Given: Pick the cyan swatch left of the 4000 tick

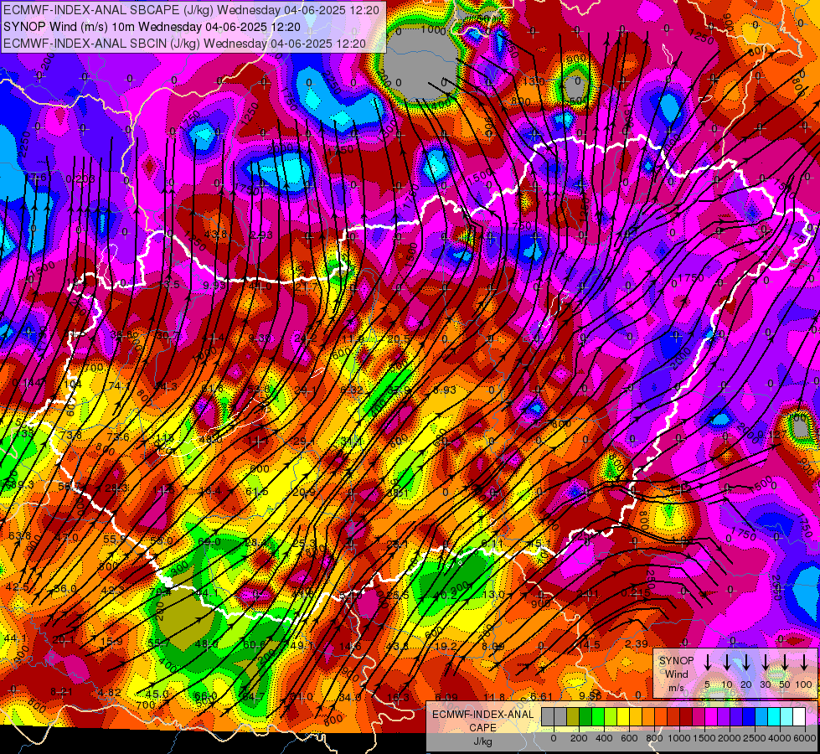Looking at the screenshot, I should point(774,716).
